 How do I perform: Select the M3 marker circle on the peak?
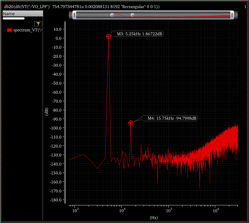coord(108,37)
